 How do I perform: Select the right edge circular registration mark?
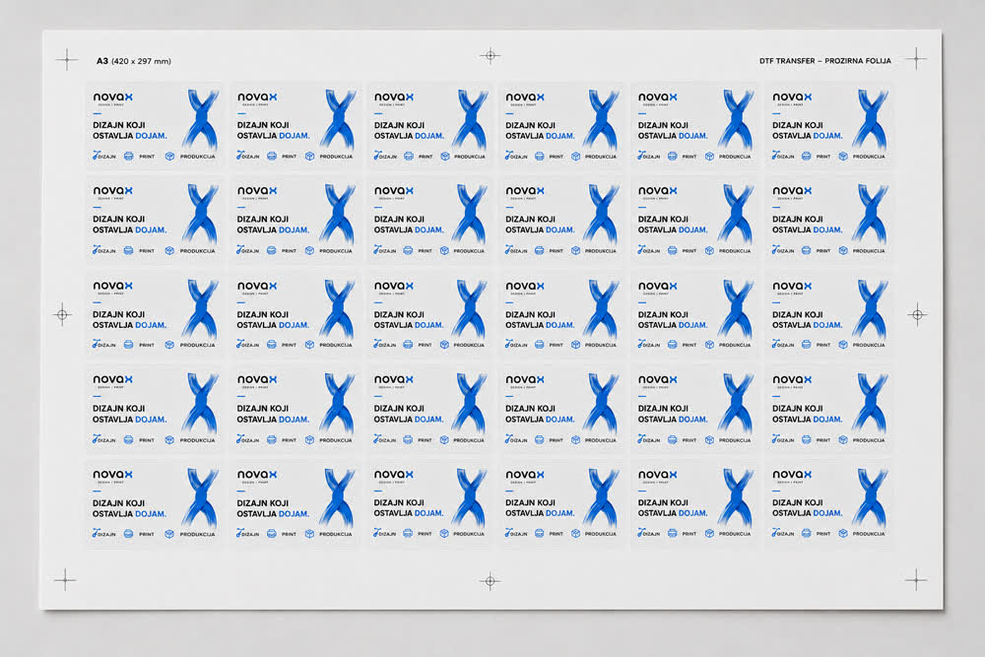[x=917, y=314]
